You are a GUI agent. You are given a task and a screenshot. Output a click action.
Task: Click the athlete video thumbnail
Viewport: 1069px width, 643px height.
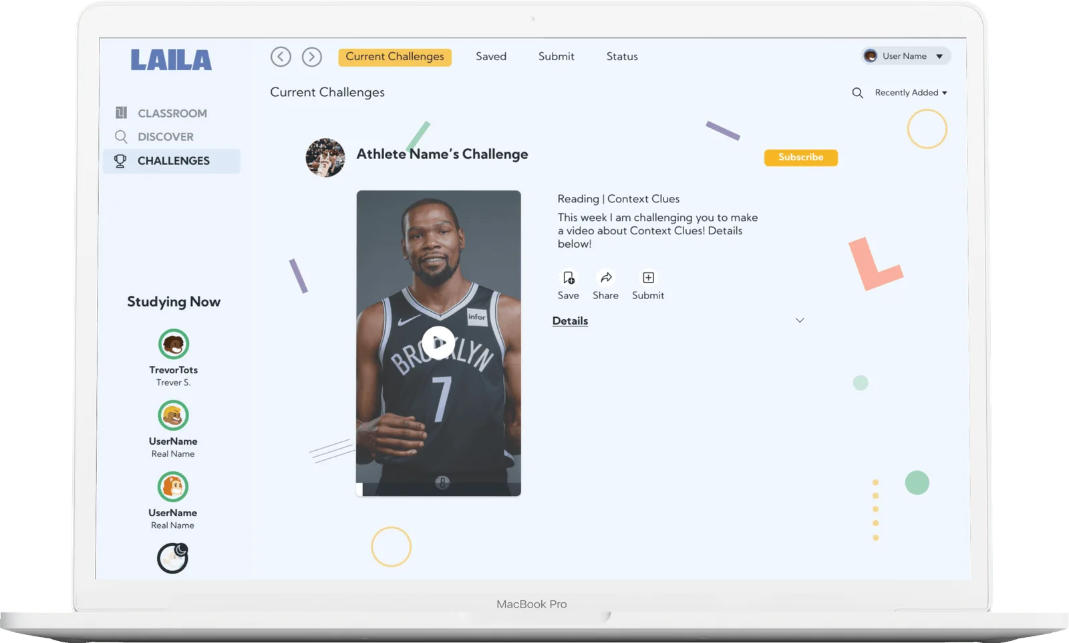(x=438, y=343)
